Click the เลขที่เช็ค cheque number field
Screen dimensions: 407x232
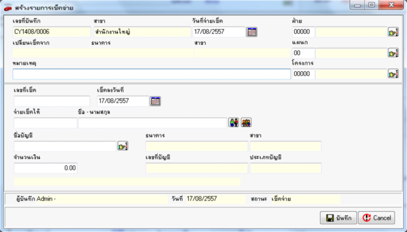pos(52,101)
